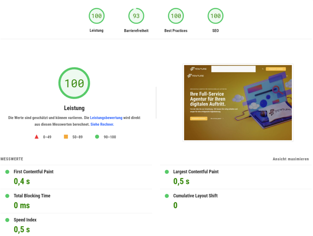Click the red triangle 0–49 legend icon
The height and width of the screenshot is (236, 313).
click(x=37, y=137)
